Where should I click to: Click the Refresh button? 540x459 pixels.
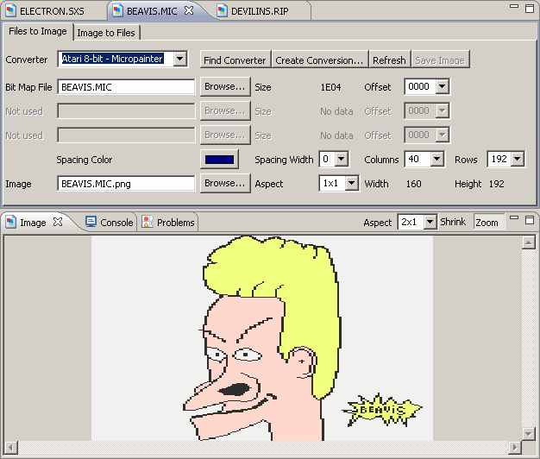tap(389, 60)
